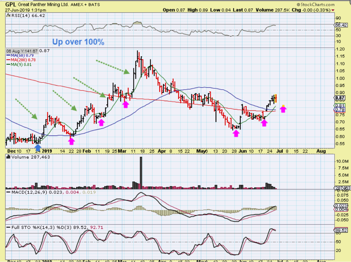Click the 27-Jun-2019 1:31pm timestamp
This screenshot has width=351, height=262.
[26, 10]
